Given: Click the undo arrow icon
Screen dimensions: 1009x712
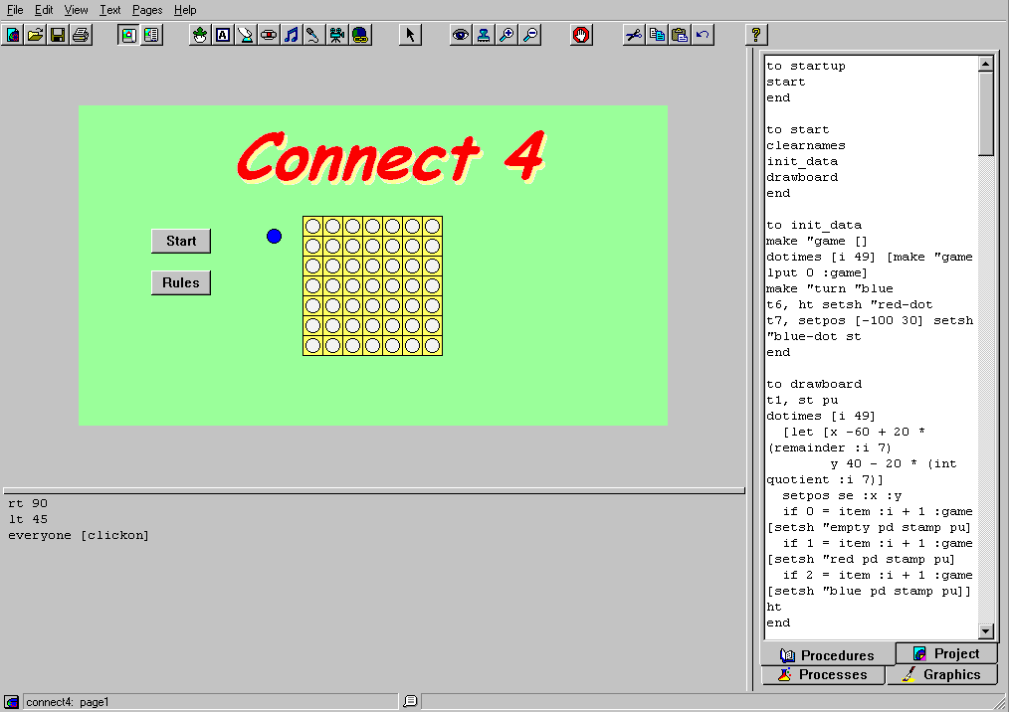Looking at the screenshot, I should tap(704, 35).
